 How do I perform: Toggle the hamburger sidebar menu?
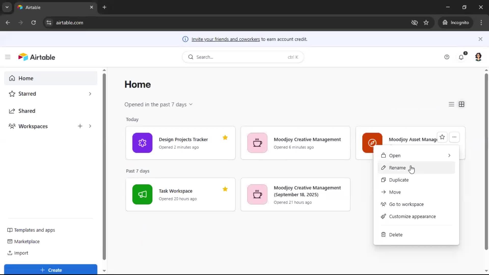8,57
